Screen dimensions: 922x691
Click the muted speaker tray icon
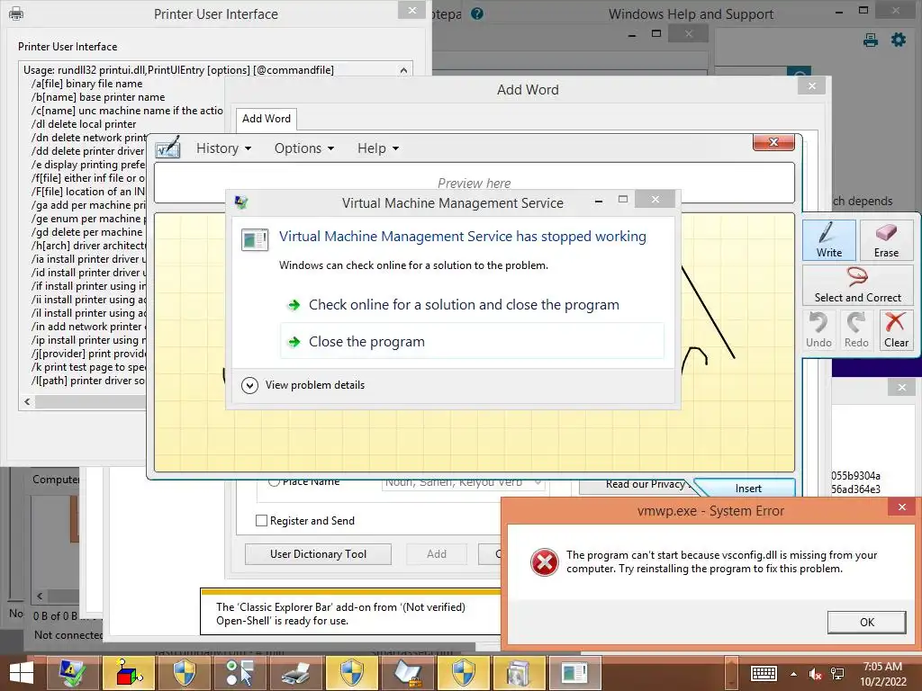(x=815, y=674)
